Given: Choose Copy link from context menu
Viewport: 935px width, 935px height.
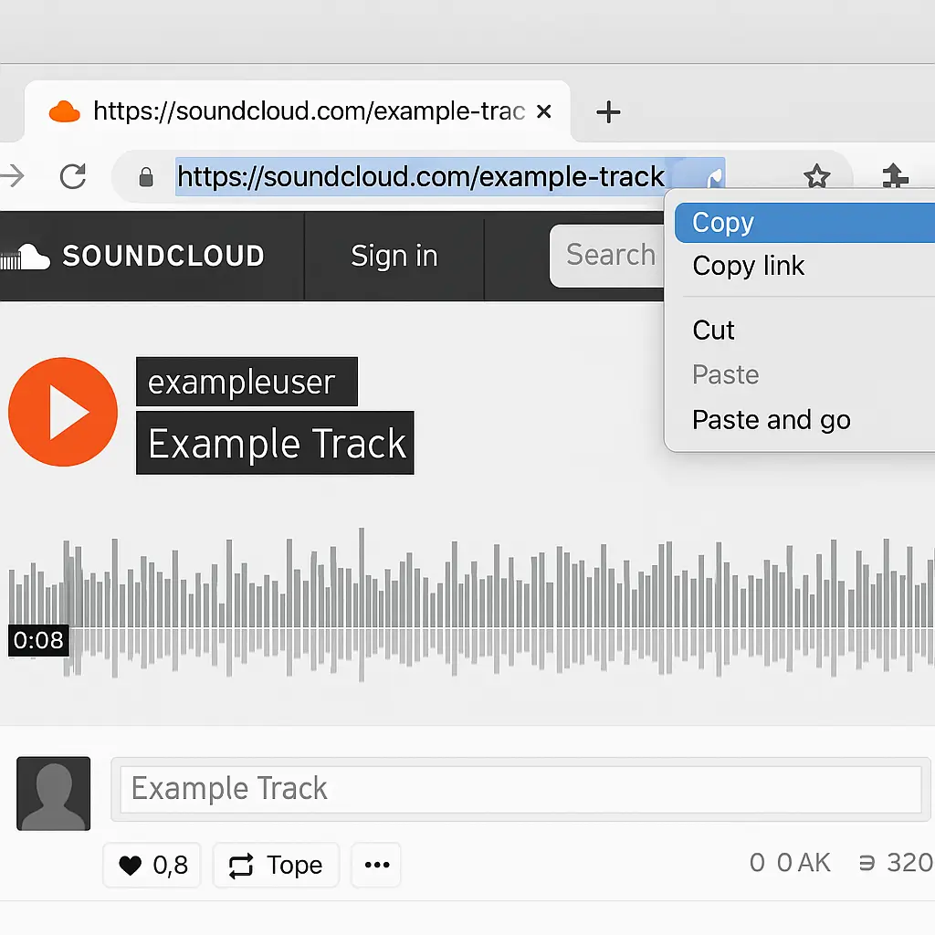Looking at the screenshot, I should pyautogui.click(x=804, y=266).
